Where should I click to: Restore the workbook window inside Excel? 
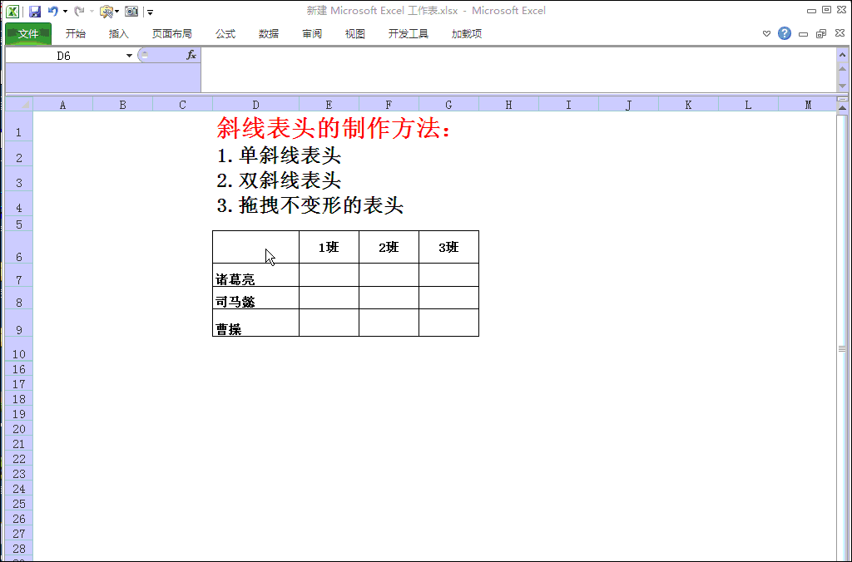(x=821, y=33)
